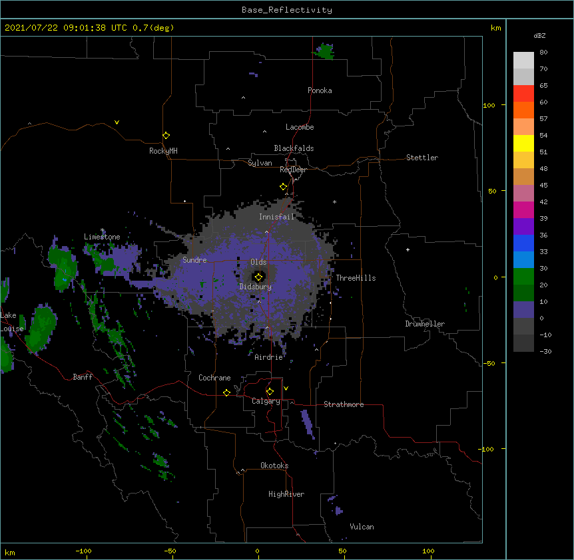Click the 100 tick on the right axis
574x560 pixels.
[489, 105]
